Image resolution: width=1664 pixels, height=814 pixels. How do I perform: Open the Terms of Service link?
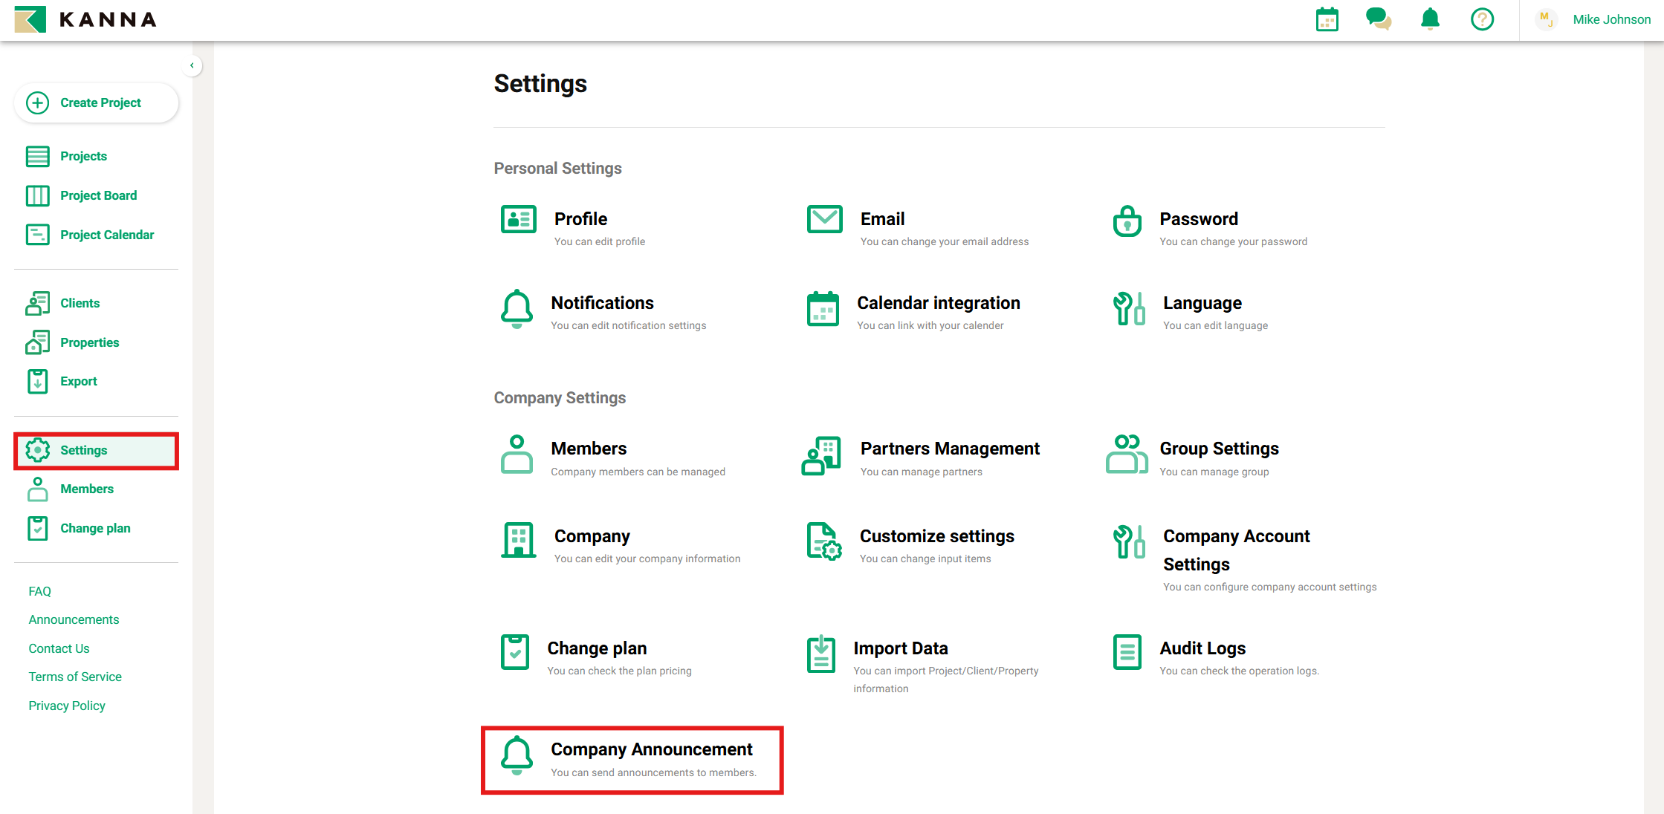point(75,677)
